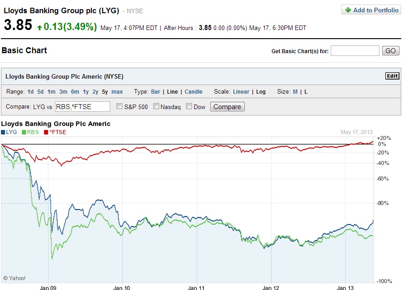The image size is (404, 290).
Task: Click the NYSE exchange label
Action: [x=135, y=11]
